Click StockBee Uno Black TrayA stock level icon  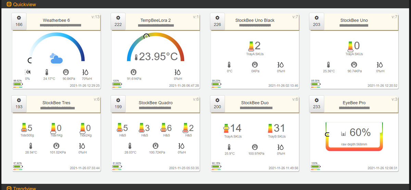click(251, 46)
